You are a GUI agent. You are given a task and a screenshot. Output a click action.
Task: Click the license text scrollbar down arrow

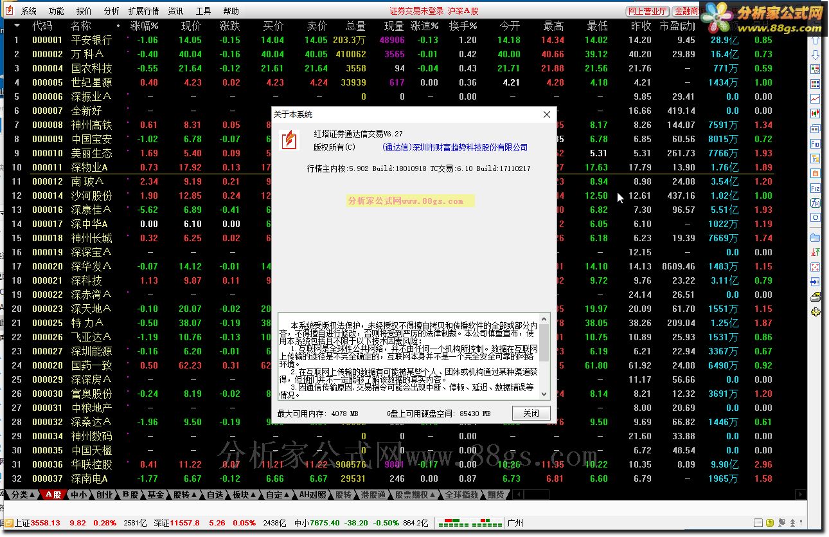(545, 394)
